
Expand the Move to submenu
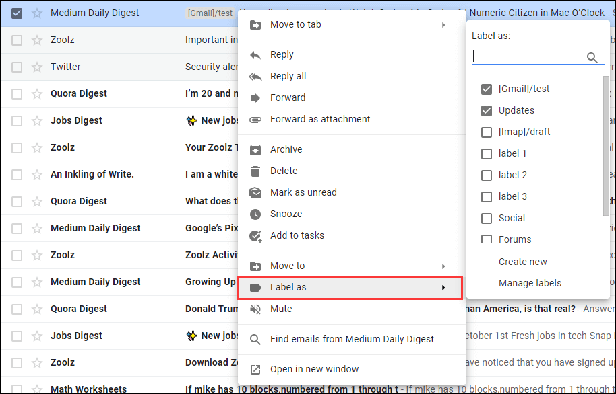443,266
